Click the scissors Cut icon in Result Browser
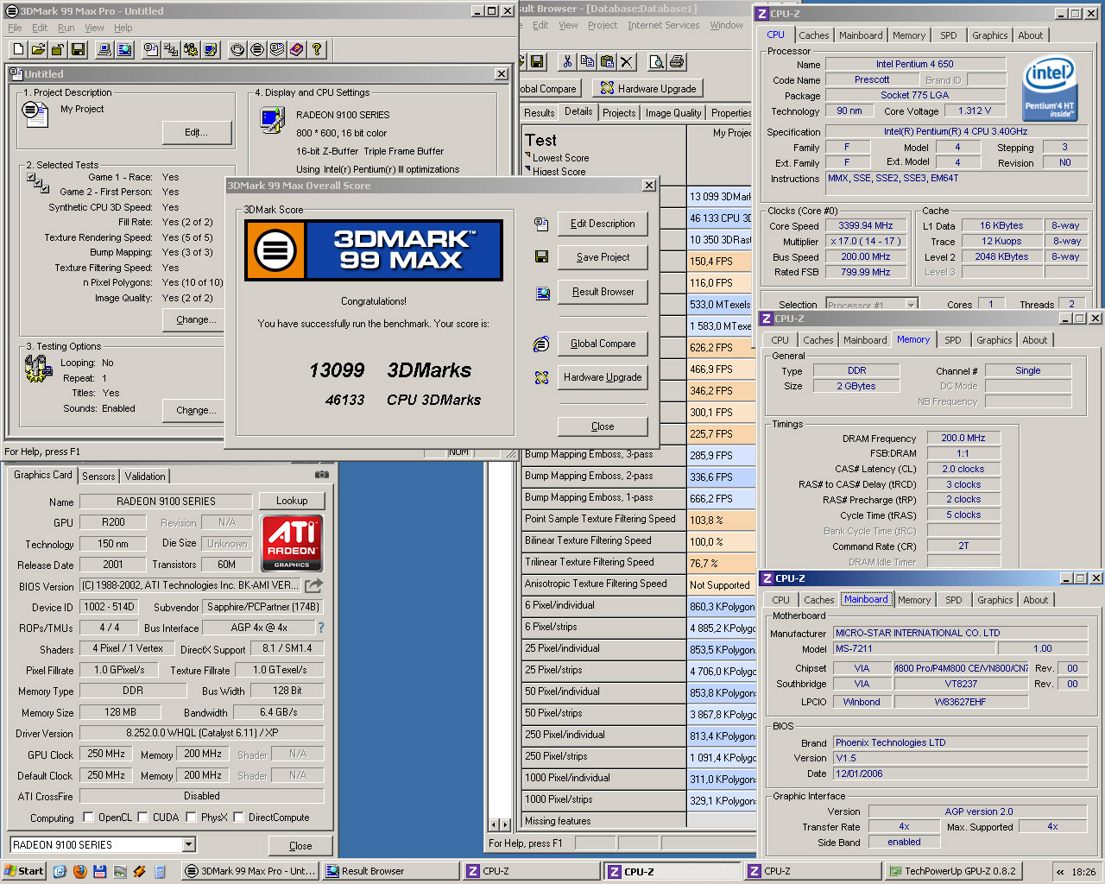Image resolution: width=1105 pixels, height=884 pixels. coord(567,61)
